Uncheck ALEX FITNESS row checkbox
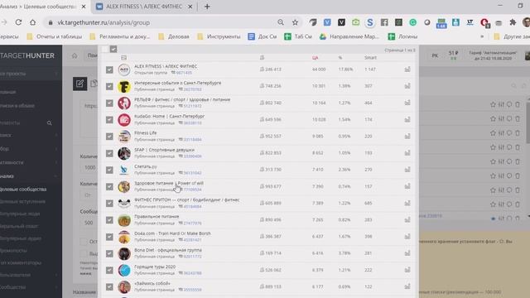 coord(109,70)
